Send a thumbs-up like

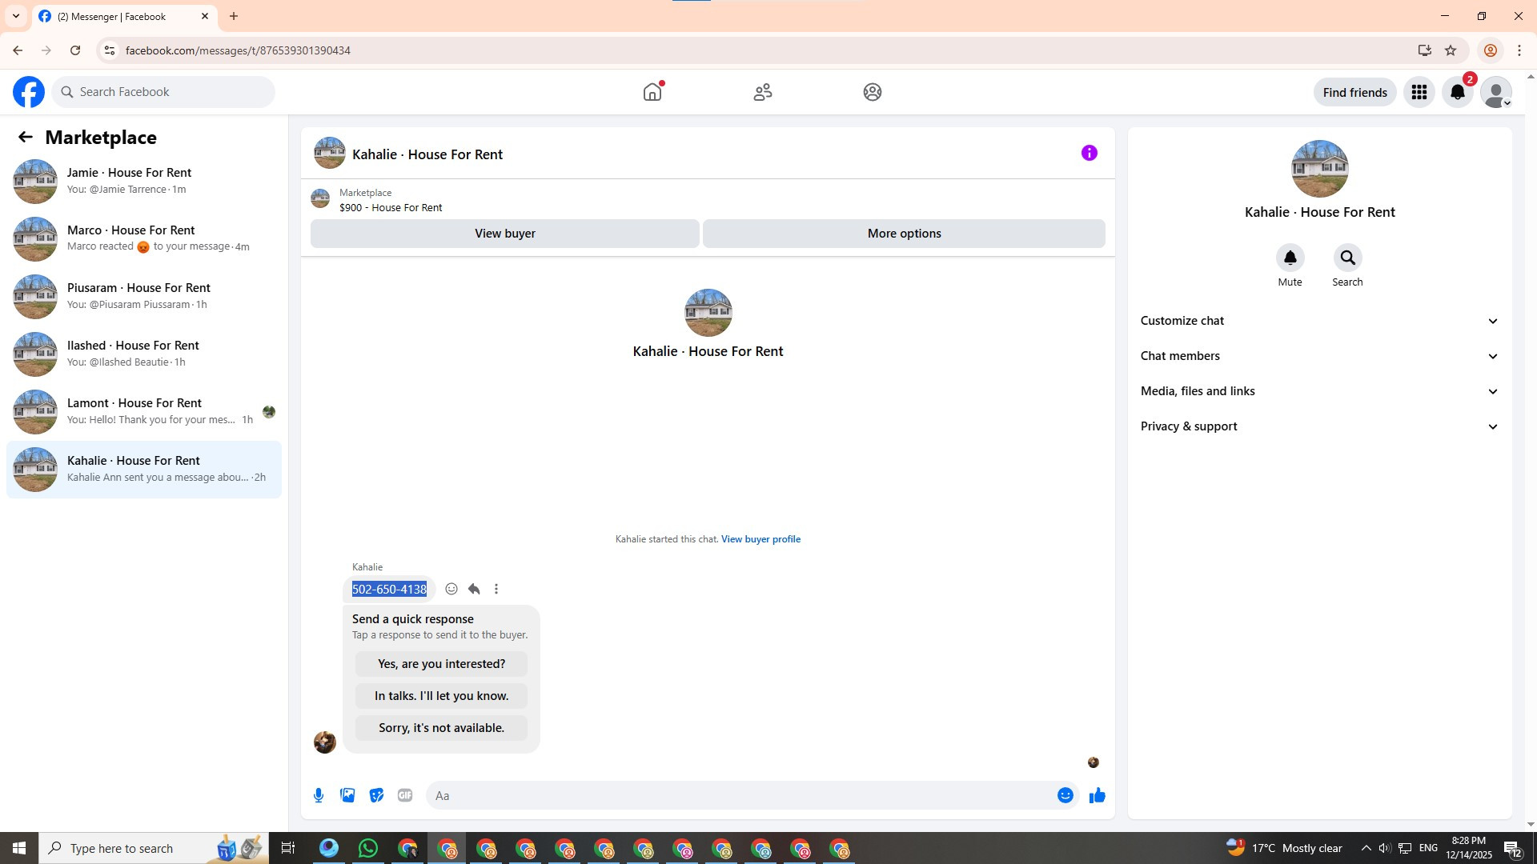click(x=1097, y=795)
